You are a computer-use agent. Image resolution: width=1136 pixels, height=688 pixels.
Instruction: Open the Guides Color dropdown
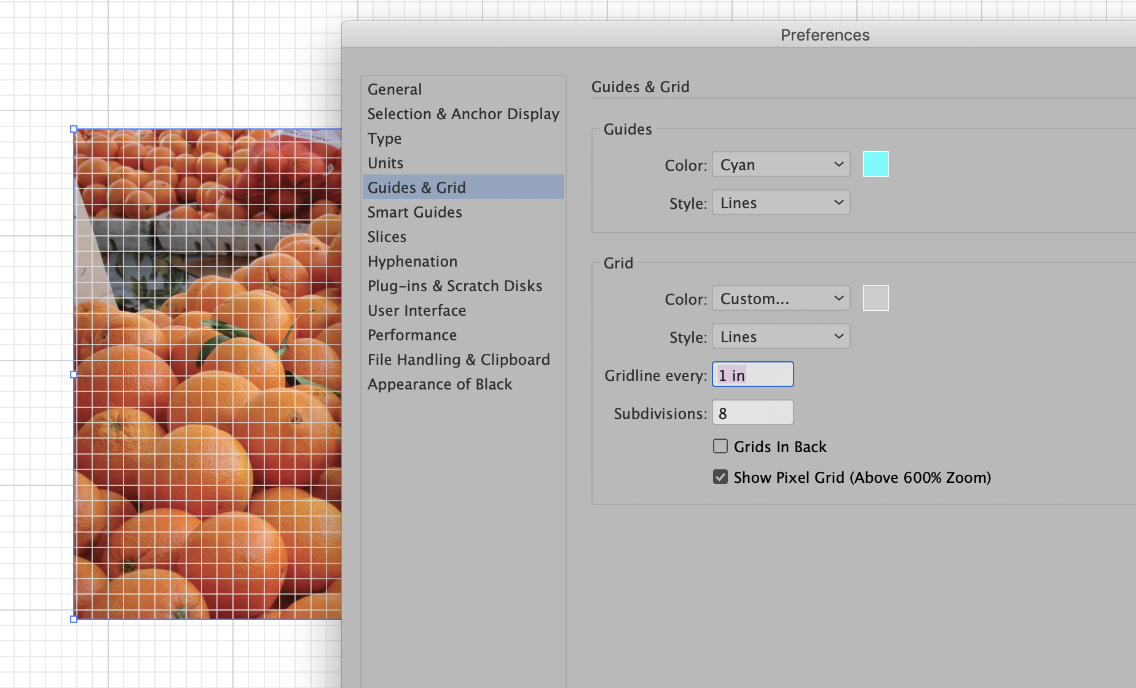tap(781, 165)
